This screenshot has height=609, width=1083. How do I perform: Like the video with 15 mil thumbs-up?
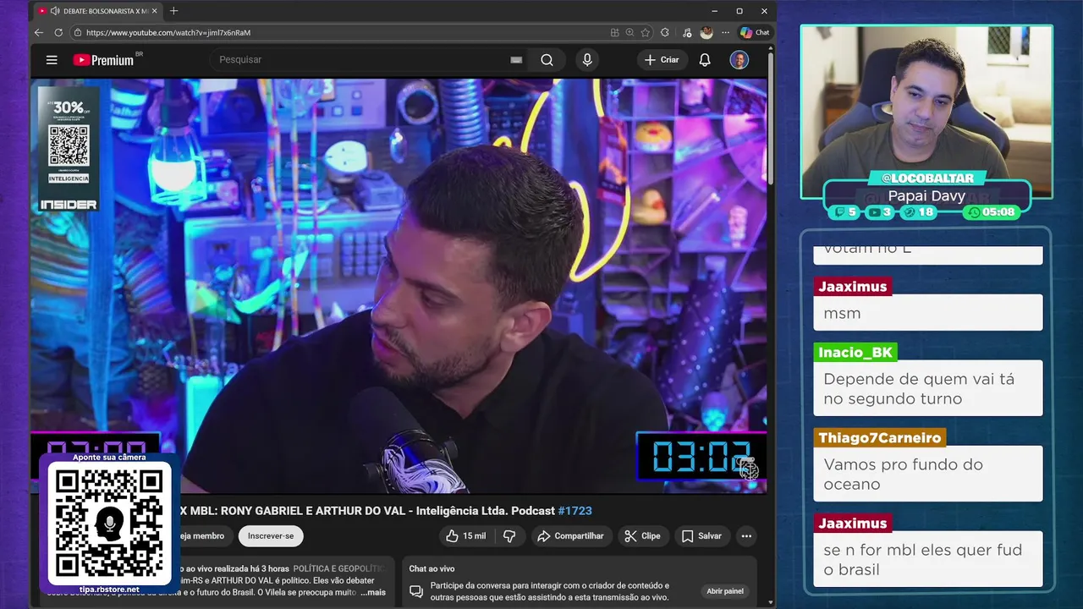466,536
